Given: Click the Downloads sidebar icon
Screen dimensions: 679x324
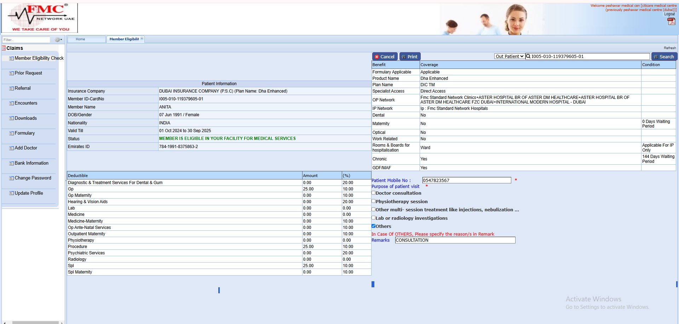Looking at the screenshot, I should coord(12,118).
